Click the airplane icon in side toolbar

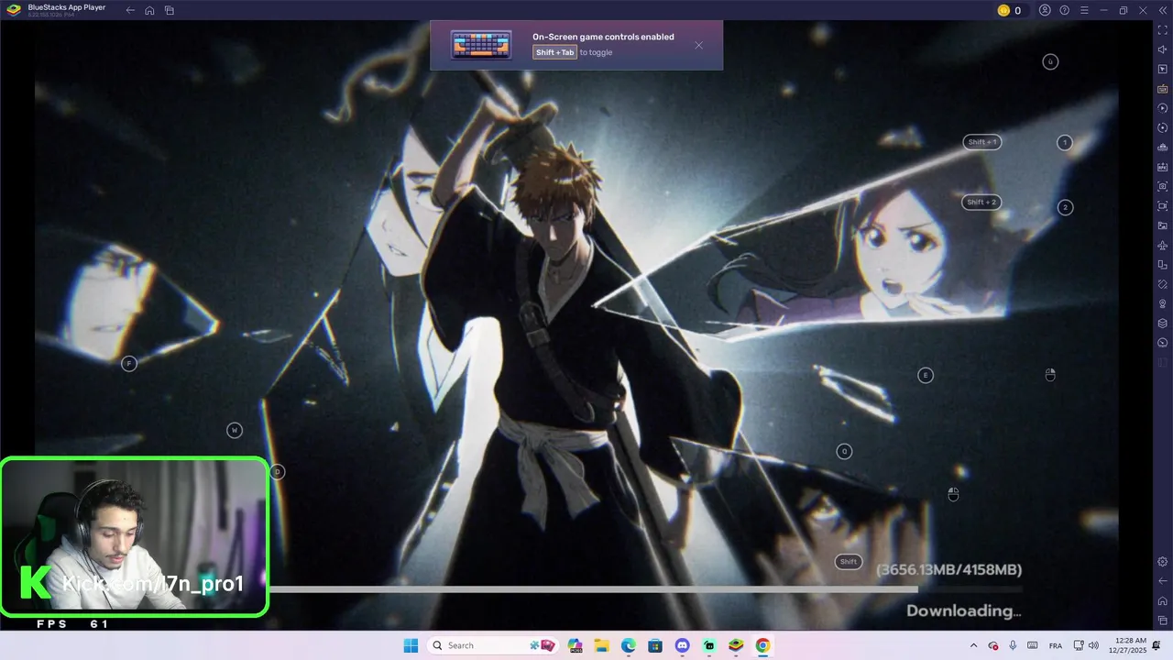[x=1163, y=245]
